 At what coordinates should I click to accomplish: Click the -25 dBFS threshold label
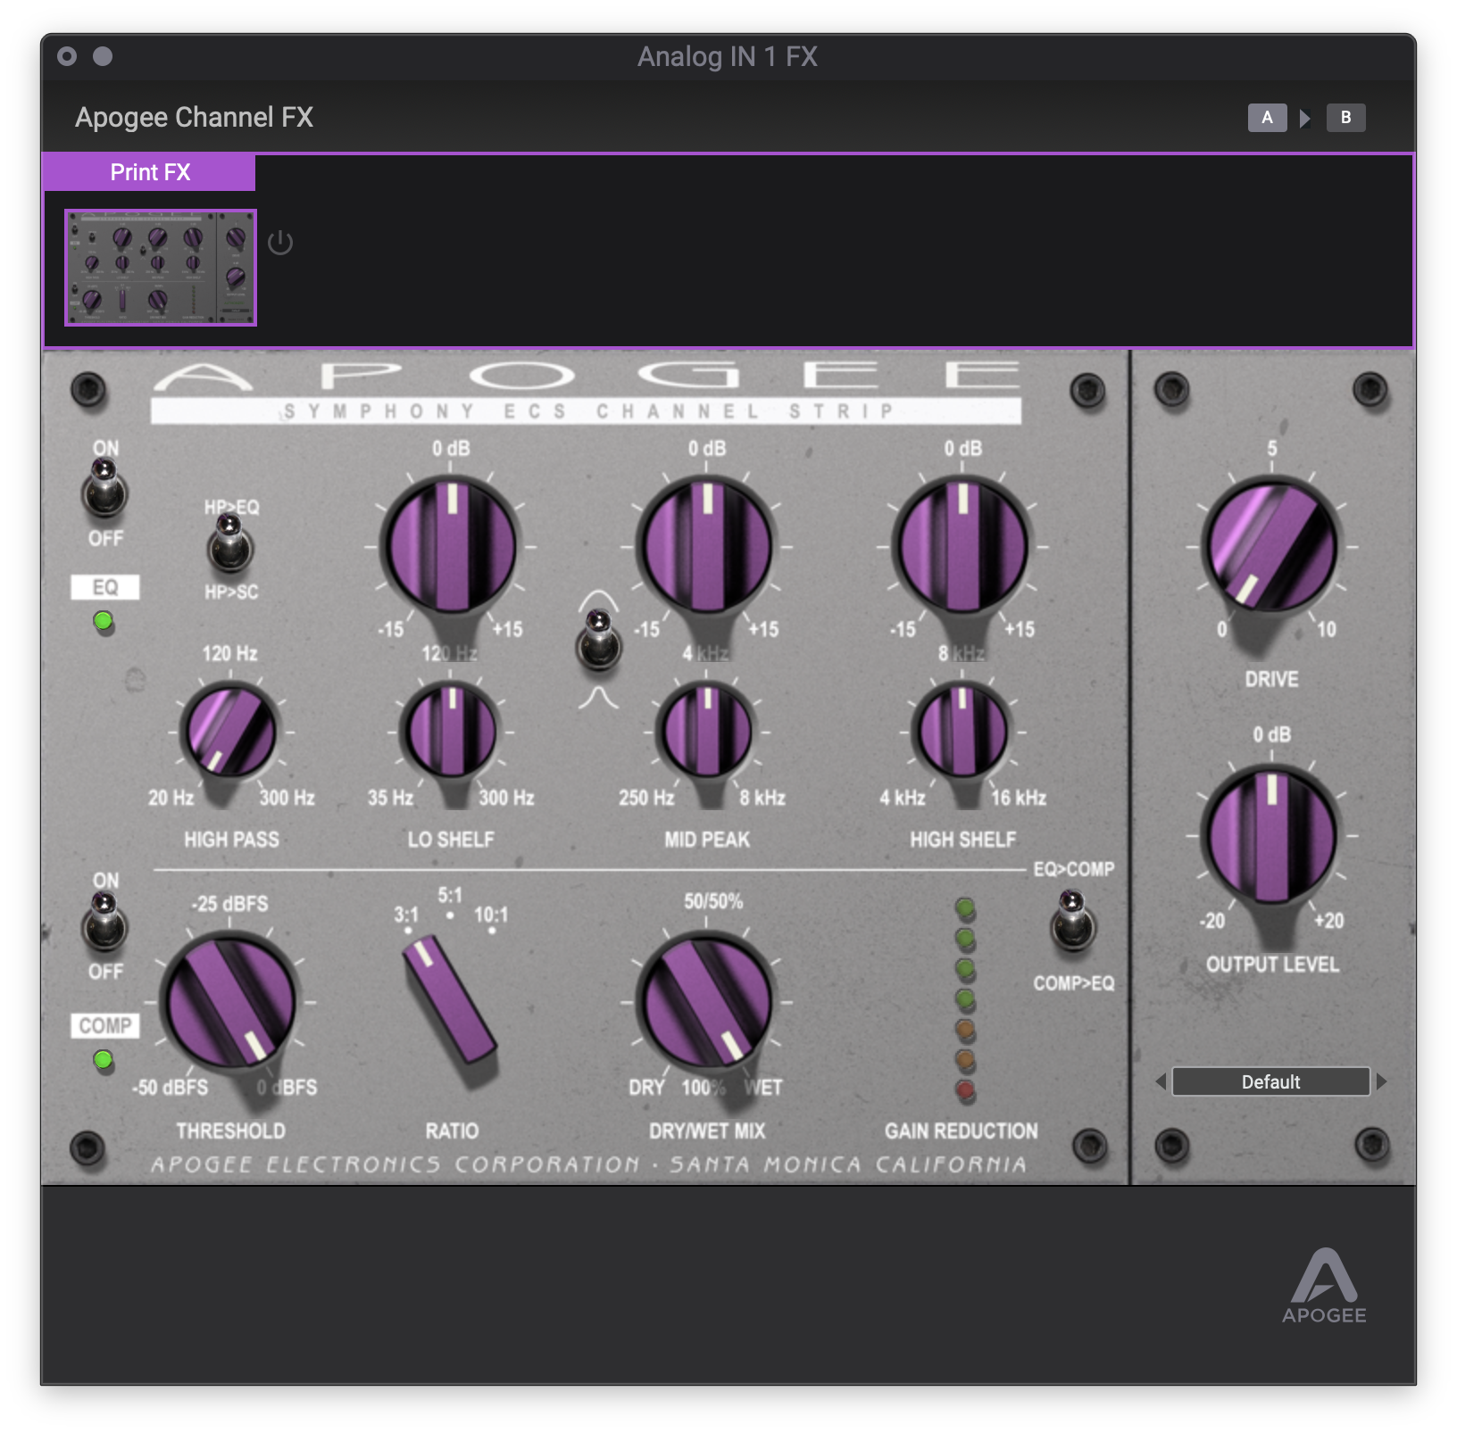point(229,904)
